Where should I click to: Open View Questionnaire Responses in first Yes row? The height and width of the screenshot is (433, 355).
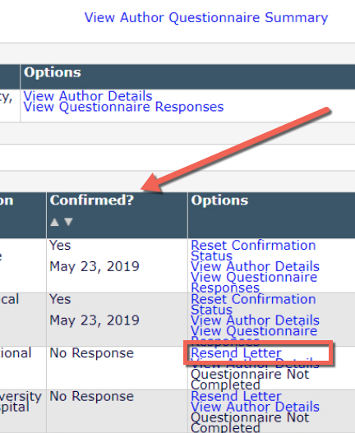[254, 282]
